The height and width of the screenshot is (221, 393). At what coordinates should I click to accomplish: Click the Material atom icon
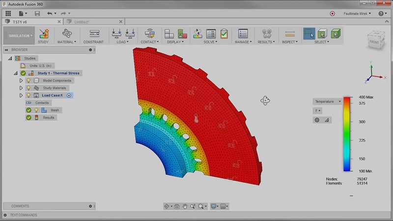coord(67,33)
